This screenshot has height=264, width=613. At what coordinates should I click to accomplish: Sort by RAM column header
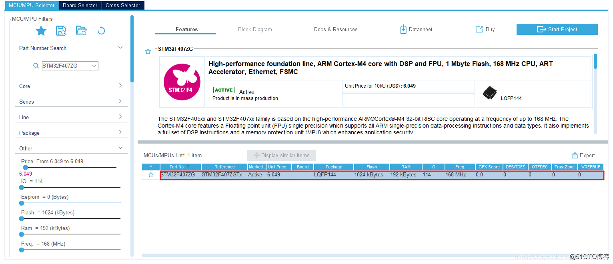click(x=406, y=167)
